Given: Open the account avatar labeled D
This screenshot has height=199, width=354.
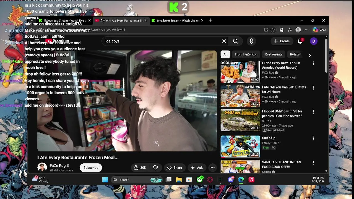Looking at the screenshot, I should [x=314, y=41].
